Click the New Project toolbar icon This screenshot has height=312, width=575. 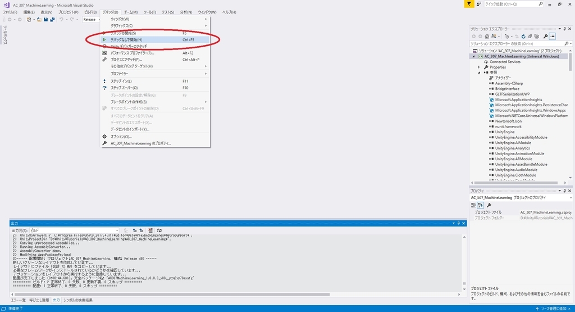[29, 20]
